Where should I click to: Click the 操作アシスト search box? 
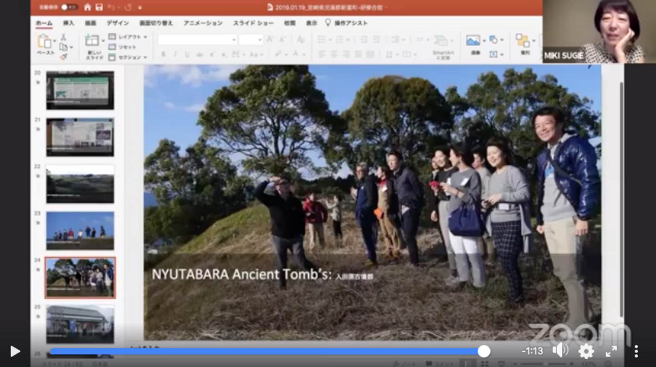coord(347,23)
